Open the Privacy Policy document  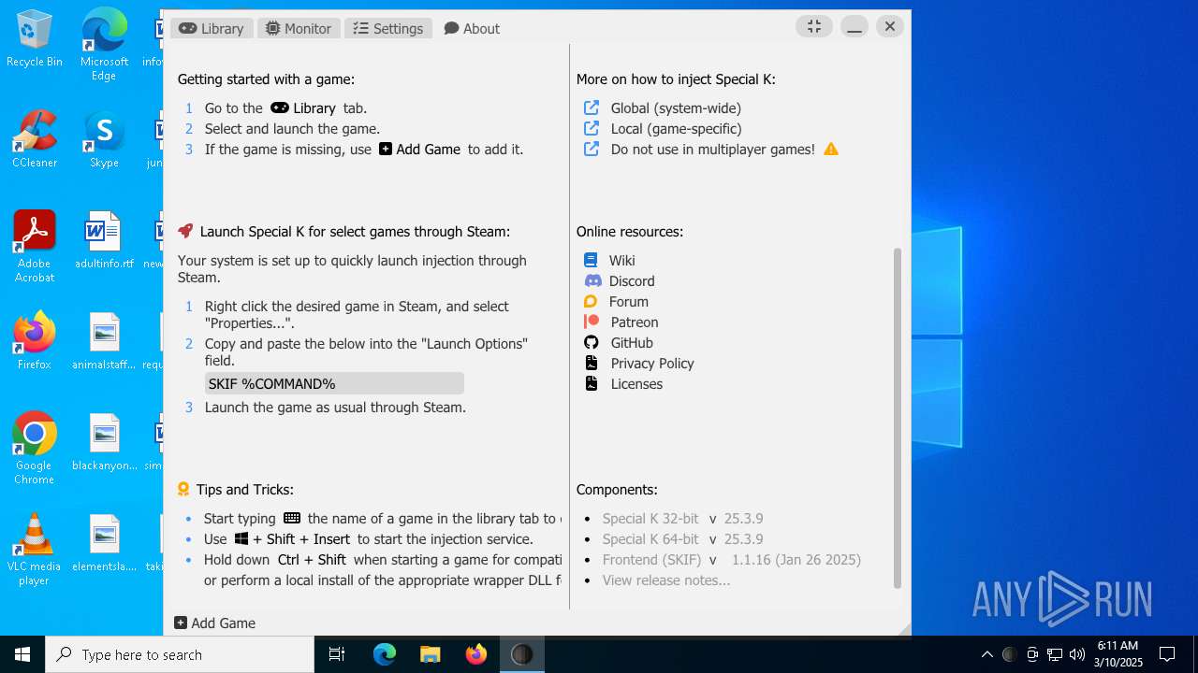click(x=652, y=364)
